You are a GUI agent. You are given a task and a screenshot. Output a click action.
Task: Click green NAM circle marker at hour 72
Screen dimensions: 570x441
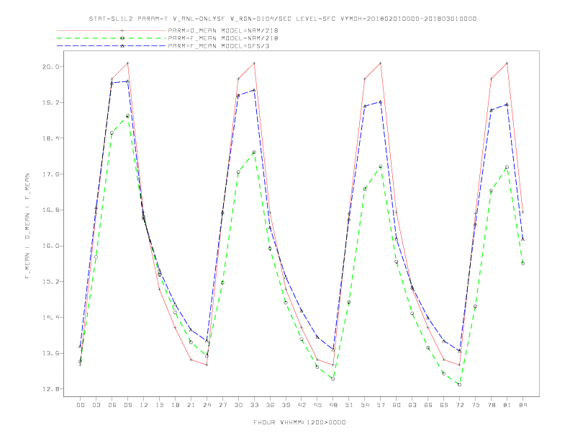[459, 385]
